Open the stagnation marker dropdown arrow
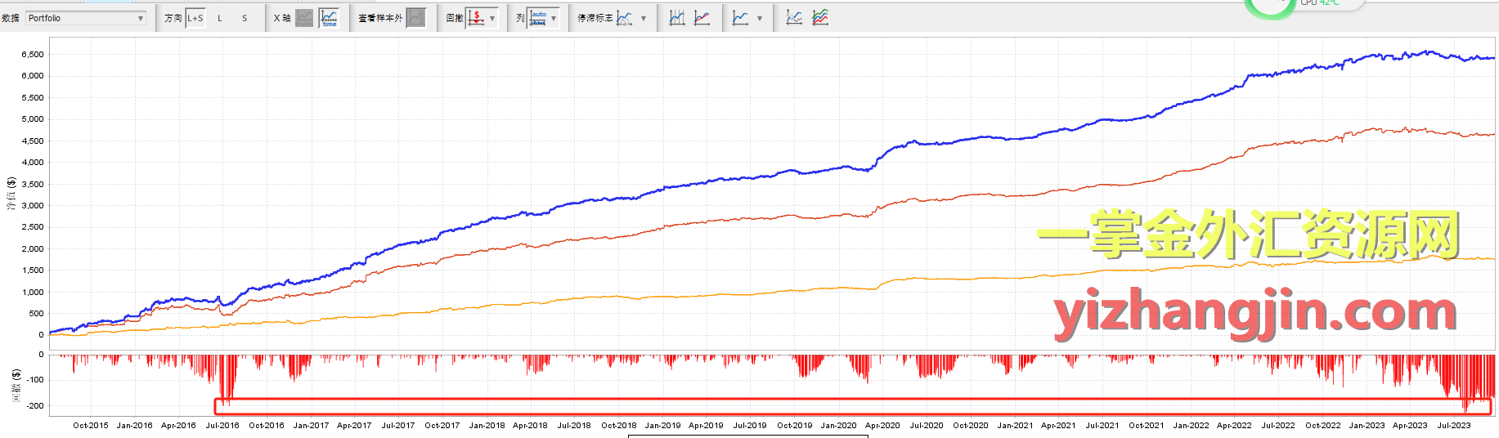Image resolution: width=1499 pixels, height=438 pixels. click(x=644, y=18)
